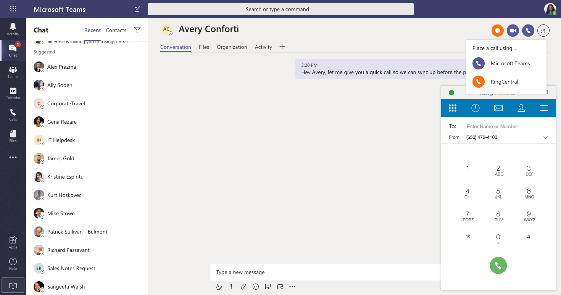This screenshot has height=295, width=561.
Task: Expand the From number dropdown
Action: click(x=546, y=137)
